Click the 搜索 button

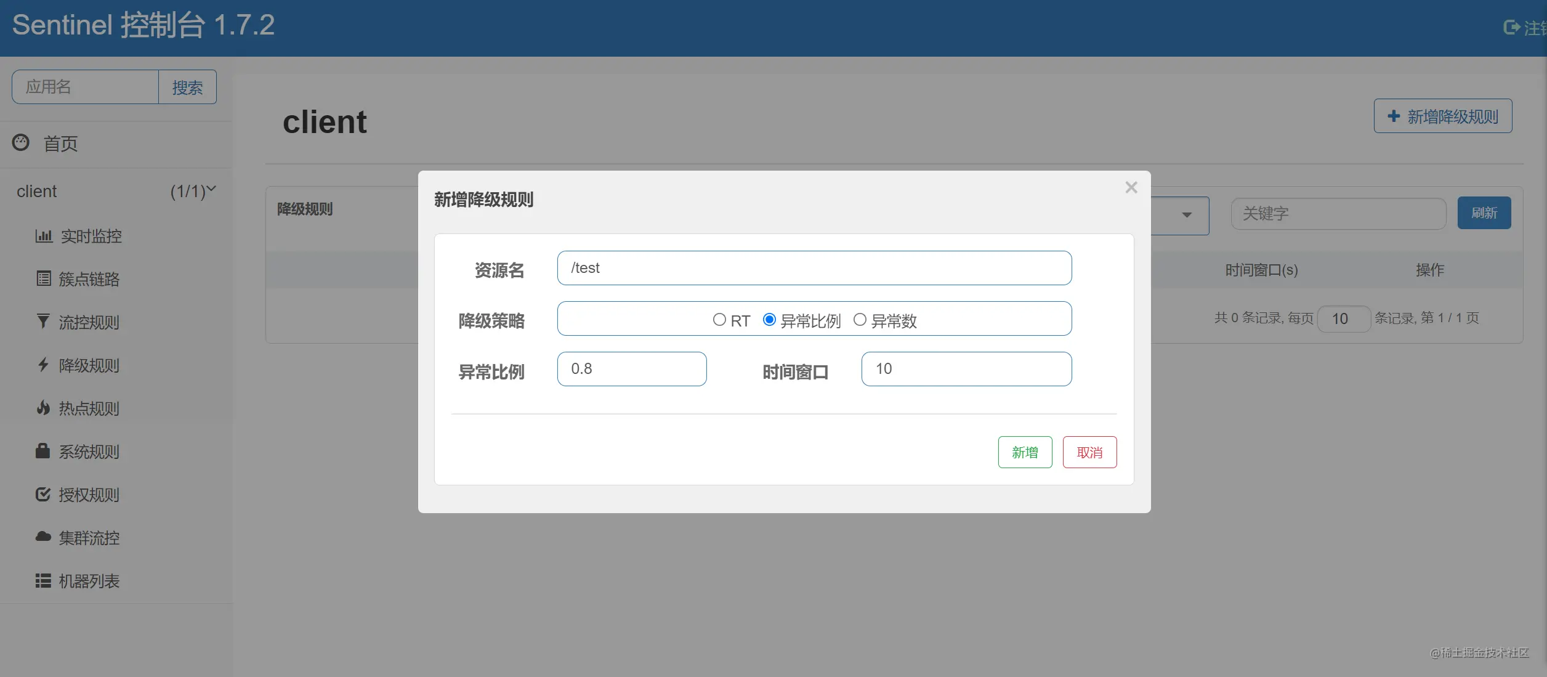(187, 87)
